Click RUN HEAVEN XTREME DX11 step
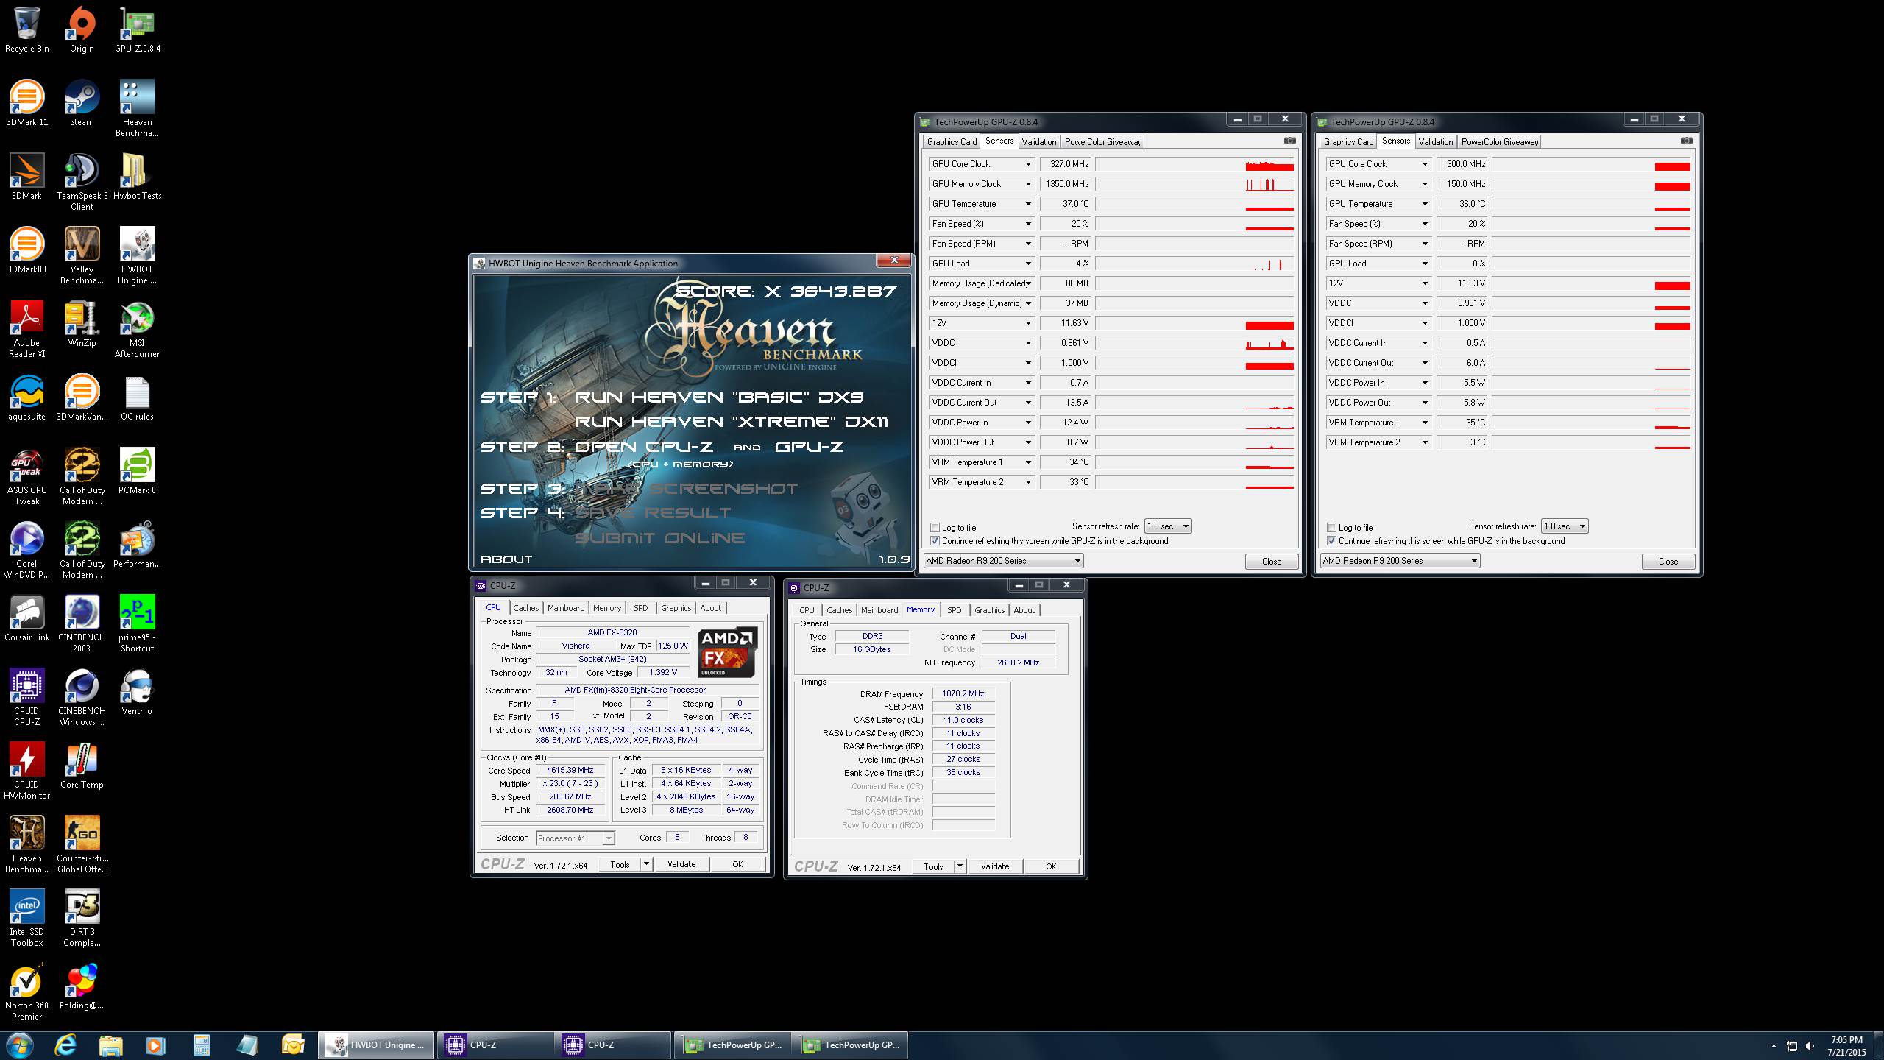Viewport: 1884px width, 1060px height. pos(732,422)
